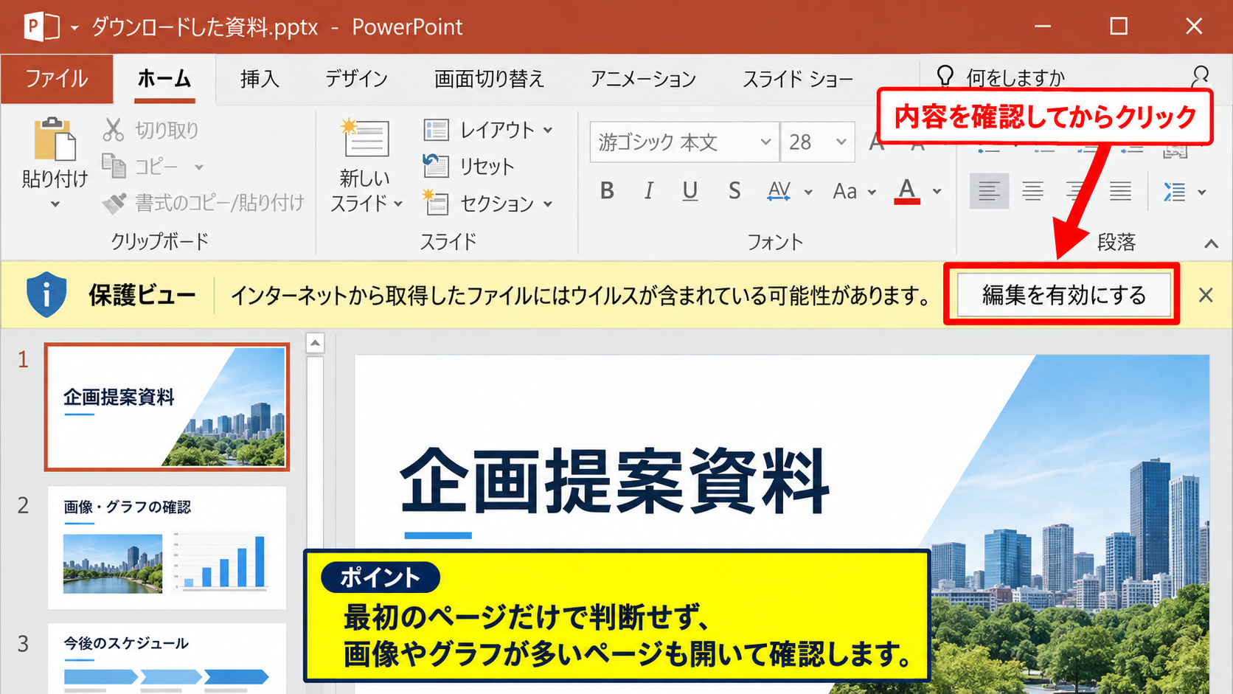Click the lightbulb Tell Me icon

click(945, 77)
